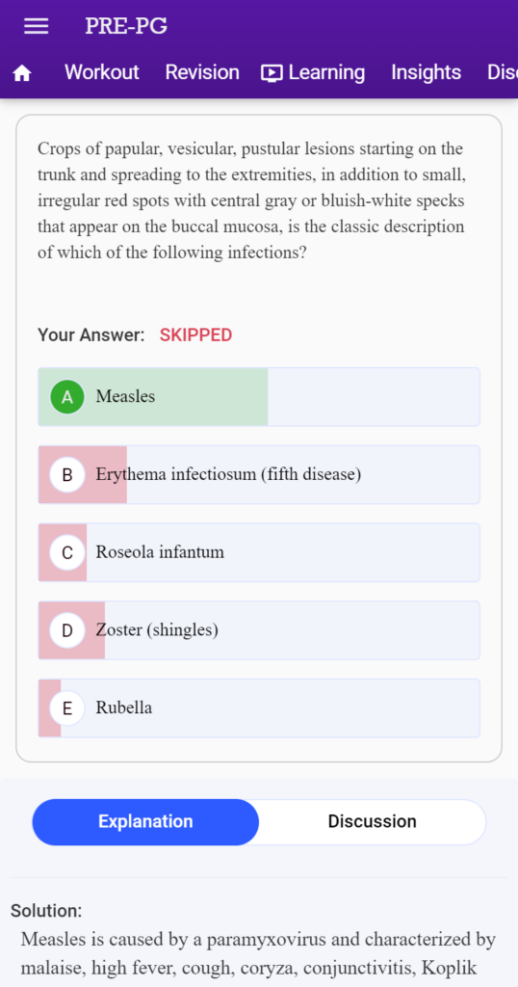Open the partially visible Disc menu item
The image size is (518, 987).
[x=503, y=72]
